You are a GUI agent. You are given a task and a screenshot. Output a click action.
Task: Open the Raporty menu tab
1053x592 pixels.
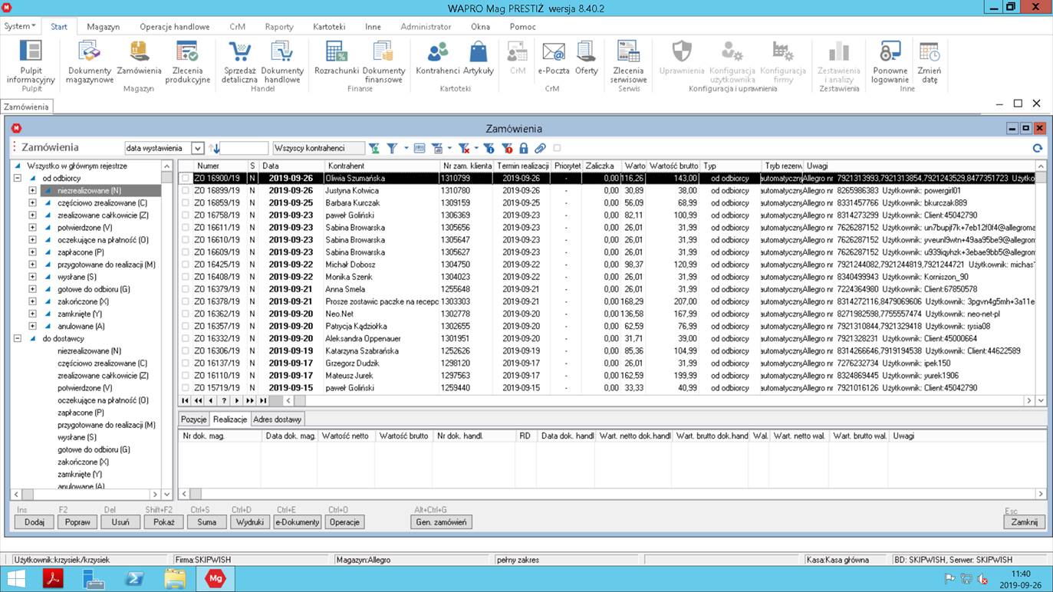(279, 26)
